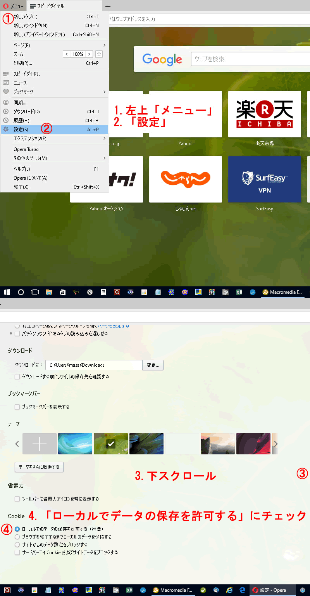Click the zoom fullscreen icon in menu
The height and width of the screenshot is (596, 310).
(x=99, y=54)
